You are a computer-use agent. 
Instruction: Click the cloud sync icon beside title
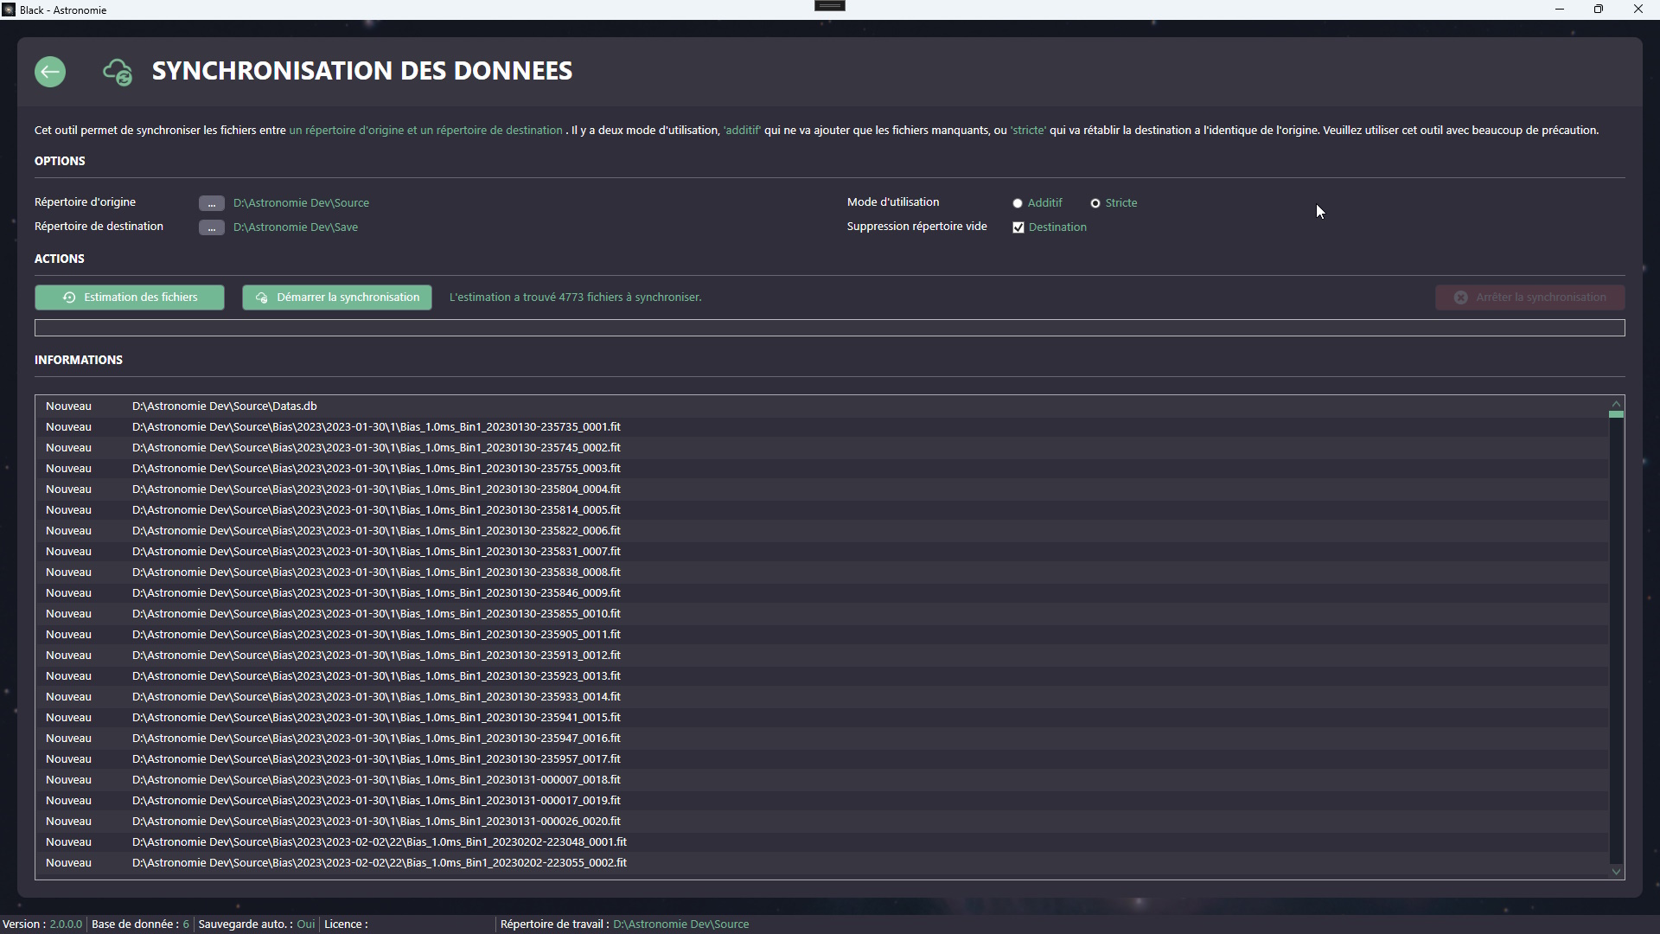[x=118, y=72]
